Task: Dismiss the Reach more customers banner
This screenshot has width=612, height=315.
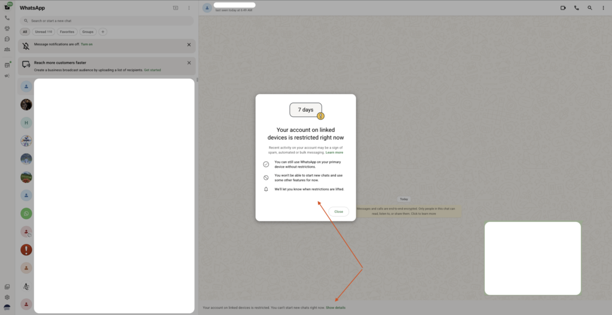Action: 189,63
